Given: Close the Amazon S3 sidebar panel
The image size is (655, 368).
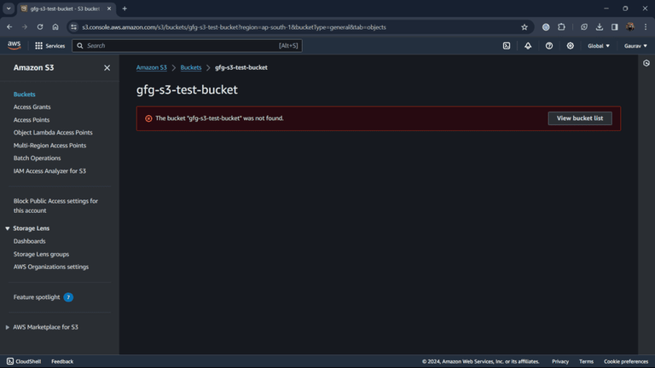Looking at the screenshot, I should pyautogui.click(x=107, y=67).
